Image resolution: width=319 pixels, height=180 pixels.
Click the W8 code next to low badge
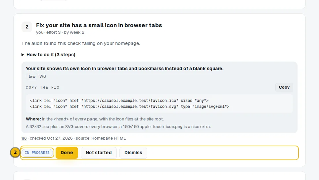[x=43, y=76]
